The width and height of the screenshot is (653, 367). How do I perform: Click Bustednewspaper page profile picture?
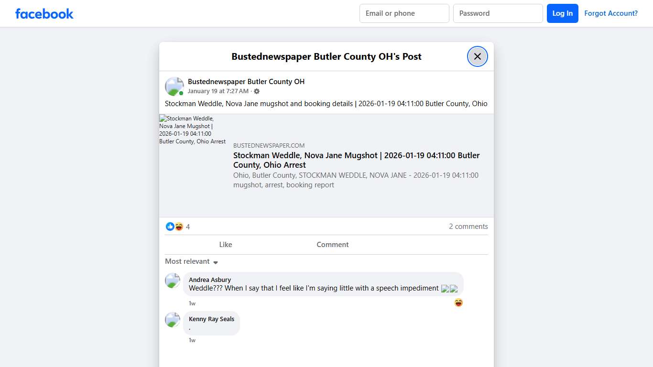point(174,86)
